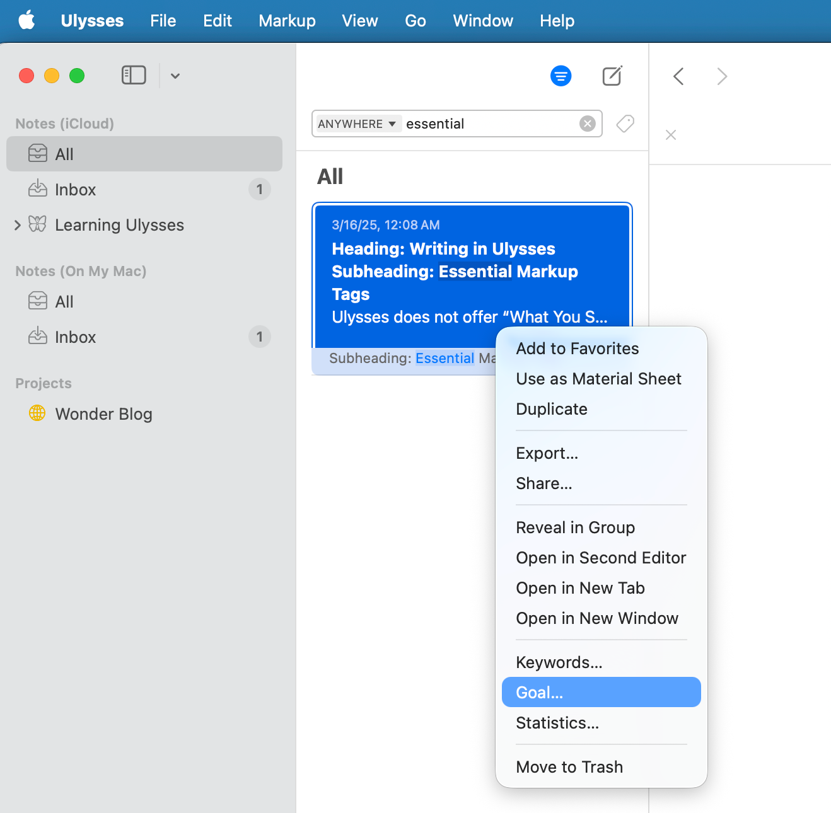Create a new sheet with compose icon

(x=612, y=76)
